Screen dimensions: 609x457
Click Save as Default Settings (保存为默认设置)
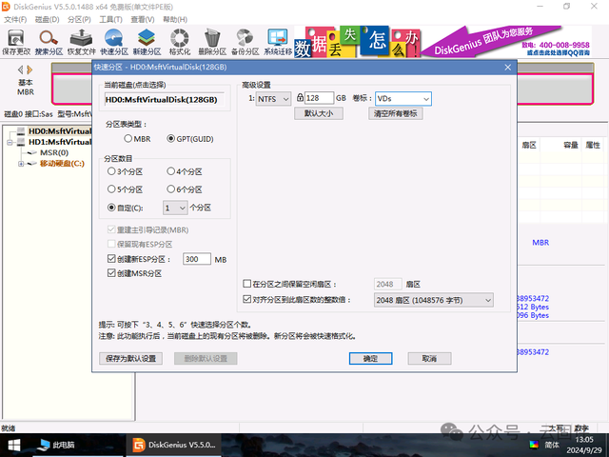pos(131,358)
